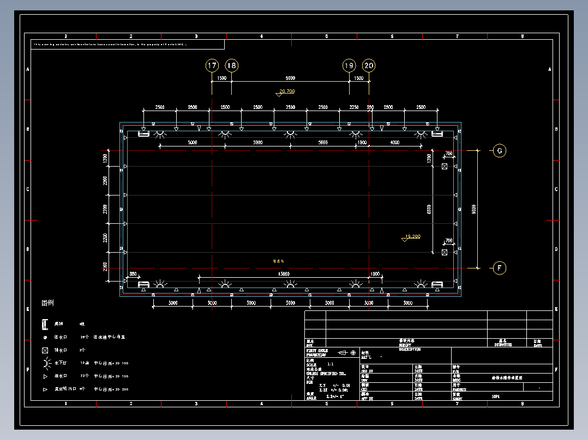Click the first-angle projection symbol in the title block
588x440 pixels.
(x=347, y=353)
